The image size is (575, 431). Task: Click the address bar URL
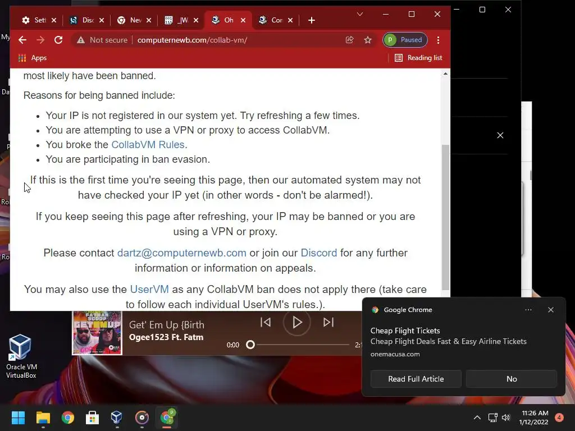(192, 40)
